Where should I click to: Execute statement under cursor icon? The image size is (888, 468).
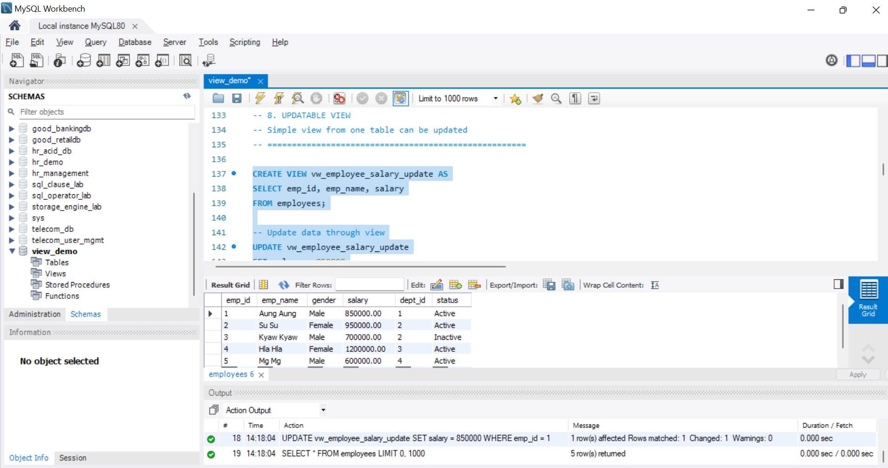[279, 99]
